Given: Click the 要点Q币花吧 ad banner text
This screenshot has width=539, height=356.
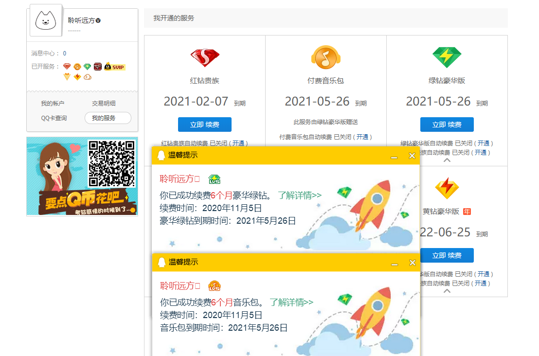Looking at the screenshot, I should pos(84,200).
